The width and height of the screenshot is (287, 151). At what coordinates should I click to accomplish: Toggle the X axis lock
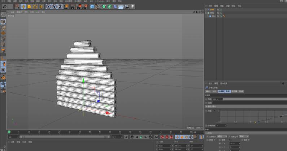[x=48, y=7]
